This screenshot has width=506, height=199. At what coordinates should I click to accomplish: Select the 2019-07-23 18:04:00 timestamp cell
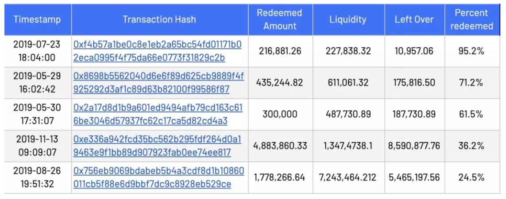click(37, 51)
